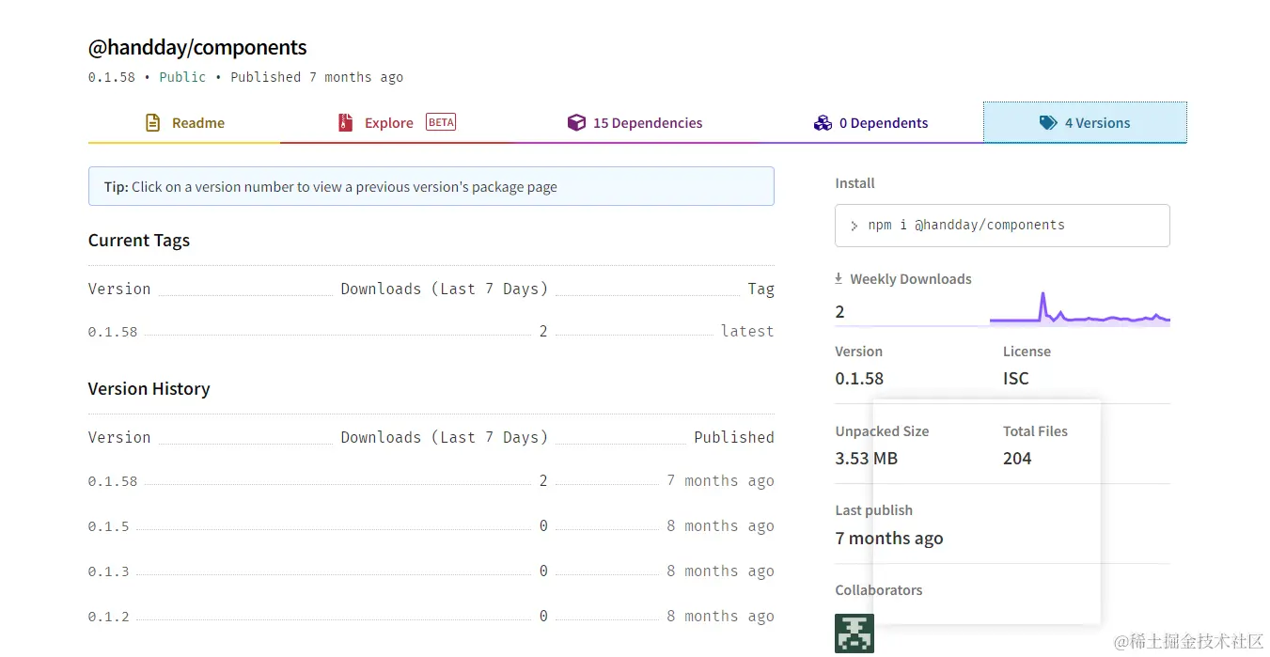
Task: Click the @handday/components package title
Action: tap(197, 47)
